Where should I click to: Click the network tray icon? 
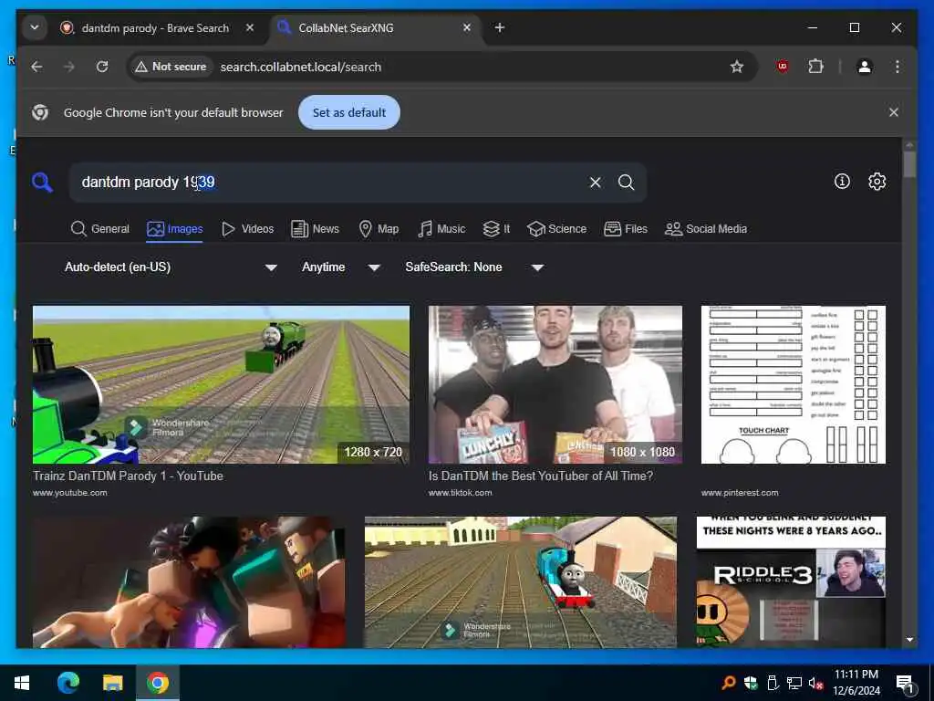tap(794, 683)
